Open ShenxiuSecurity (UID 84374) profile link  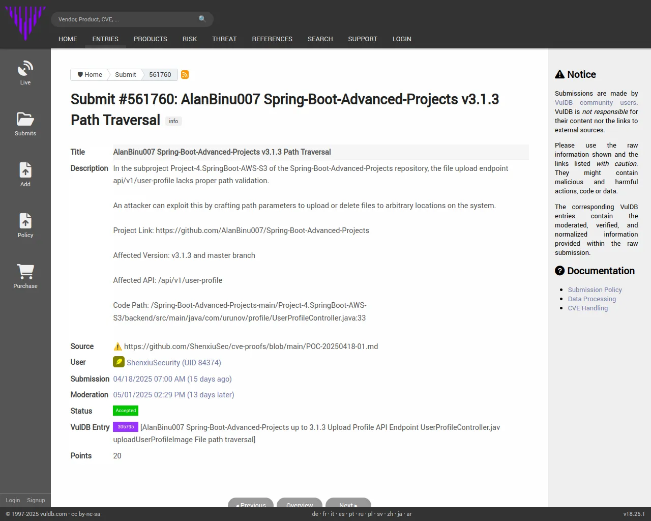[x=173, y=363]
